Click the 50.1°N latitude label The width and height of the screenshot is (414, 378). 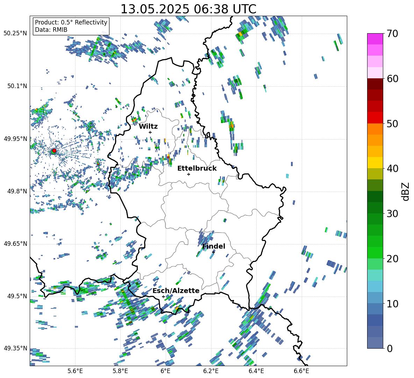(17, 86)
